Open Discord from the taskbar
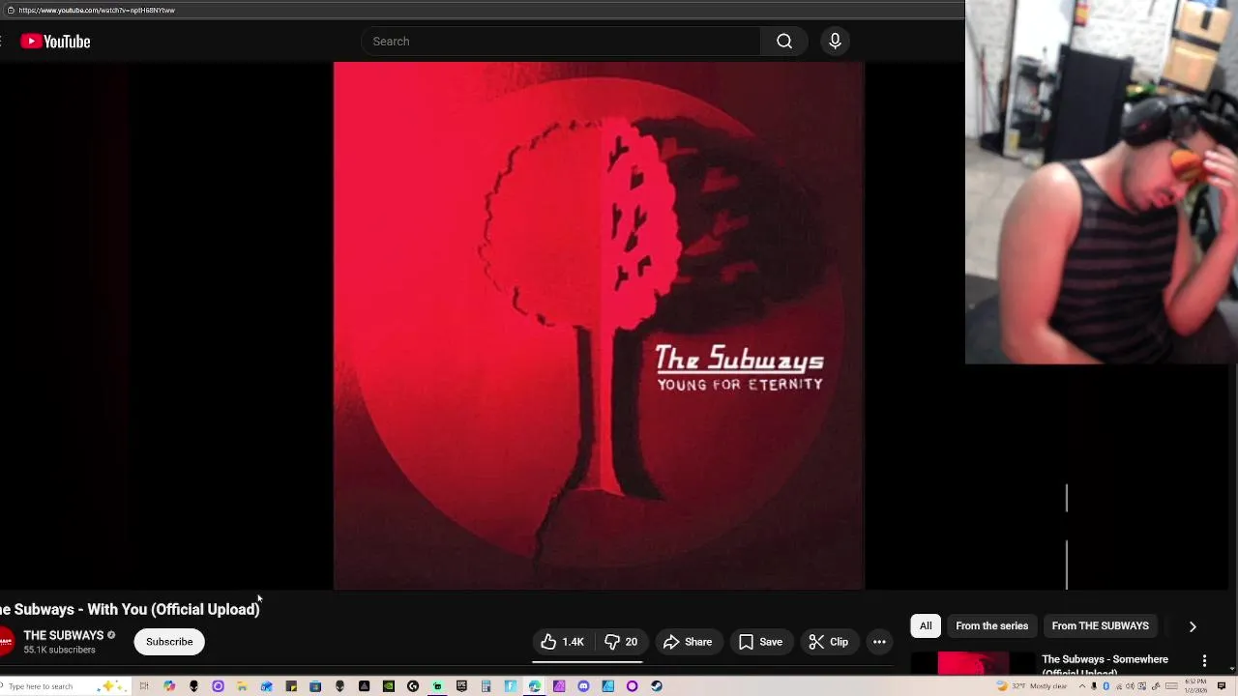The height and width of the screenshot is (696, 1238). (x=583, y=686)
